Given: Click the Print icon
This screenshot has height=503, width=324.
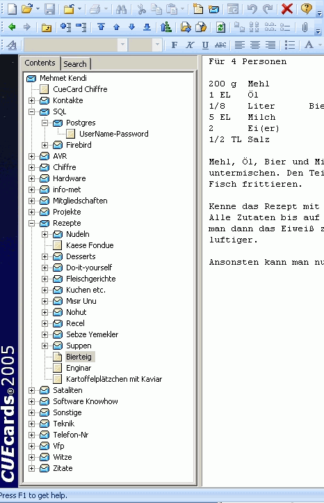Looking at the screenshot, I should (95, 8).
